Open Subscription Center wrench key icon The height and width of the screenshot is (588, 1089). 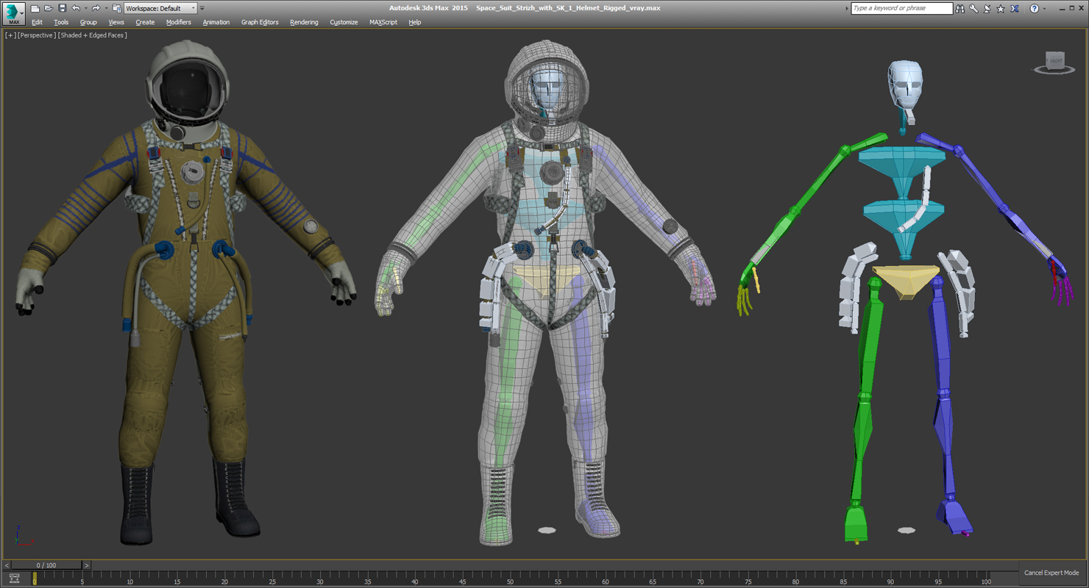tap(973, 8)
